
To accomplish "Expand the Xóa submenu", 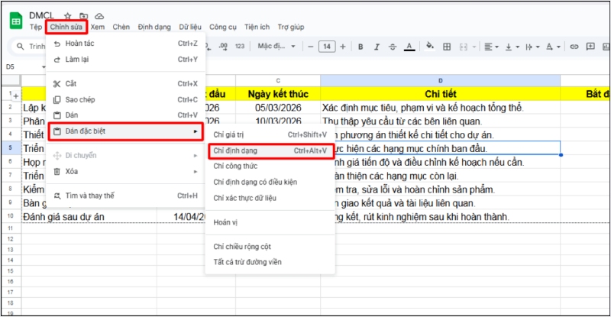I will pyautogui.click(x=125, y=171).
